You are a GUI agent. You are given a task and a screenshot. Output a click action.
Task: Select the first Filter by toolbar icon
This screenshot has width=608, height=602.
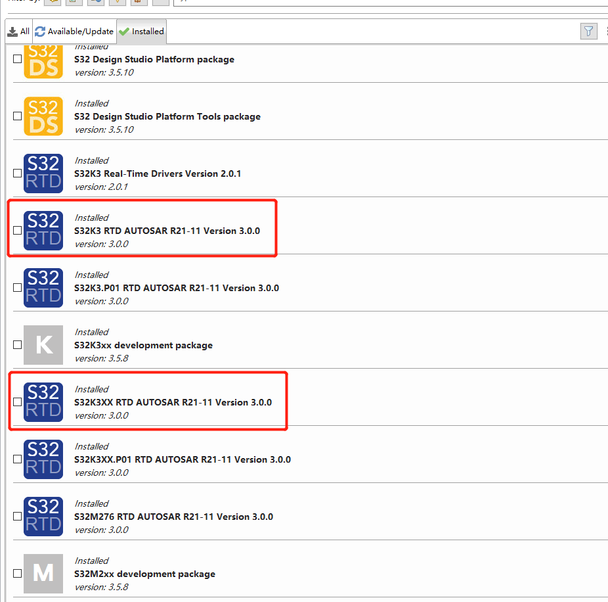[52, 3]
